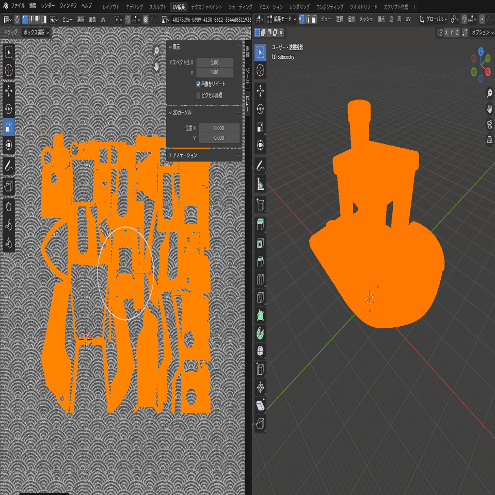
Task: Toggle mirror Y axis button
Action: tap(452, 32)
